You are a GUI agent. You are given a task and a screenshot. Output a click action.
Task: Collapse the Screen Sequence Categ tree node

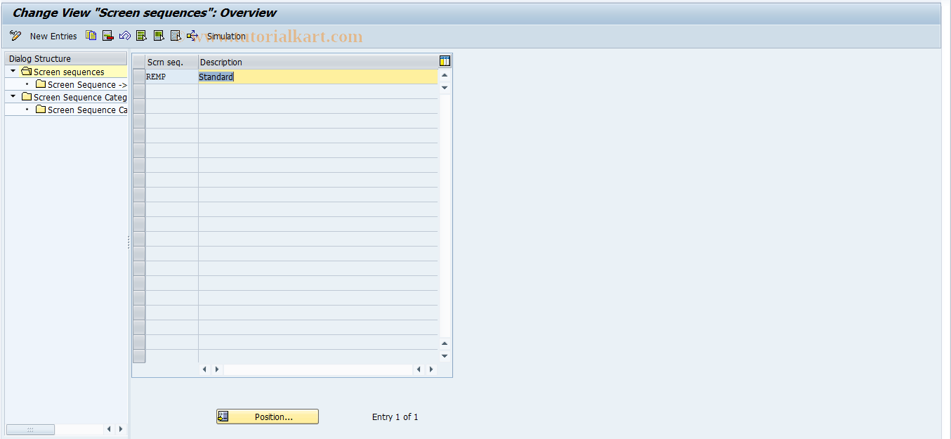pyautogui.click(x=13, y=97)
